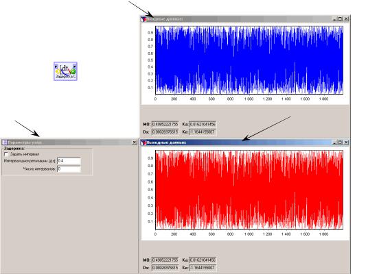This screenshot has width=379, height=274.
Task: Enable the Задать интервал checkbox
Action: [x=6, y=154]
